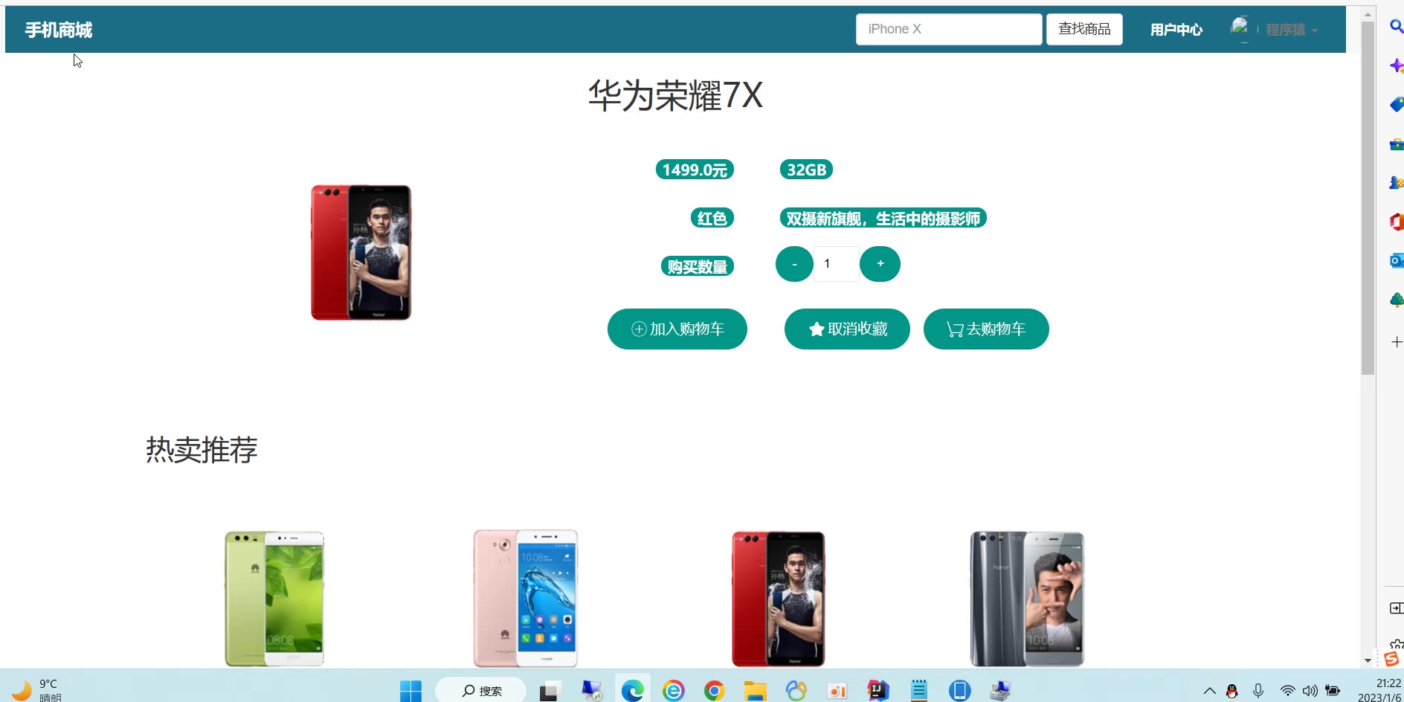Click the 32GB storage badge

tap(806, 170)
